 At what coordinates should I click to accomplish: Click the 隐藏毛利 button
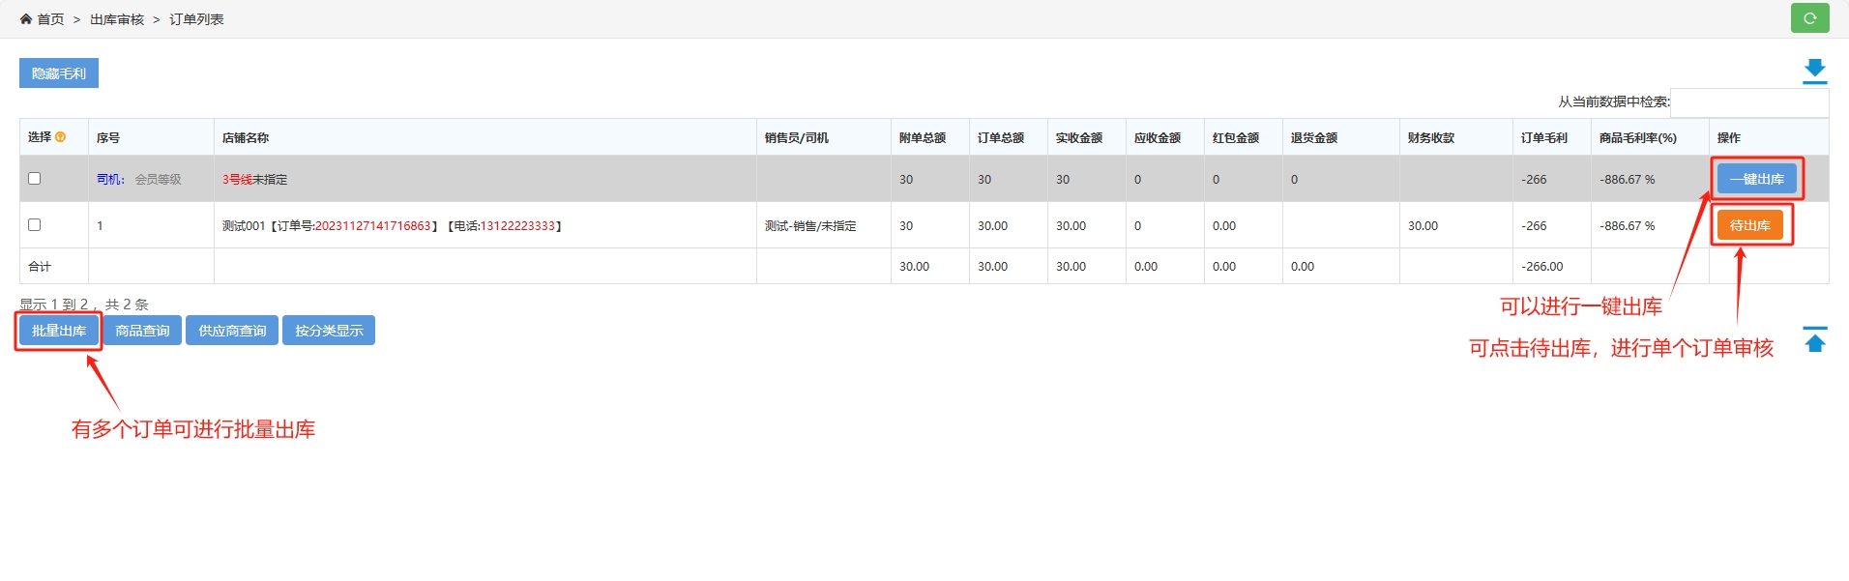pyautogui.click(x=59, y=73)
